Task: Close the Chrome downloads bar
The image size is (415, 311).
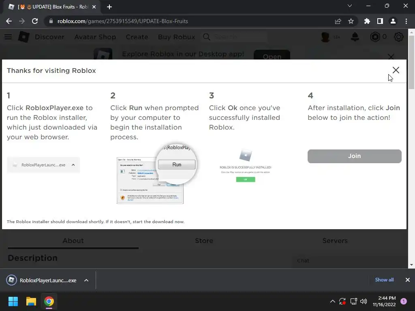Action: point(408,280)
